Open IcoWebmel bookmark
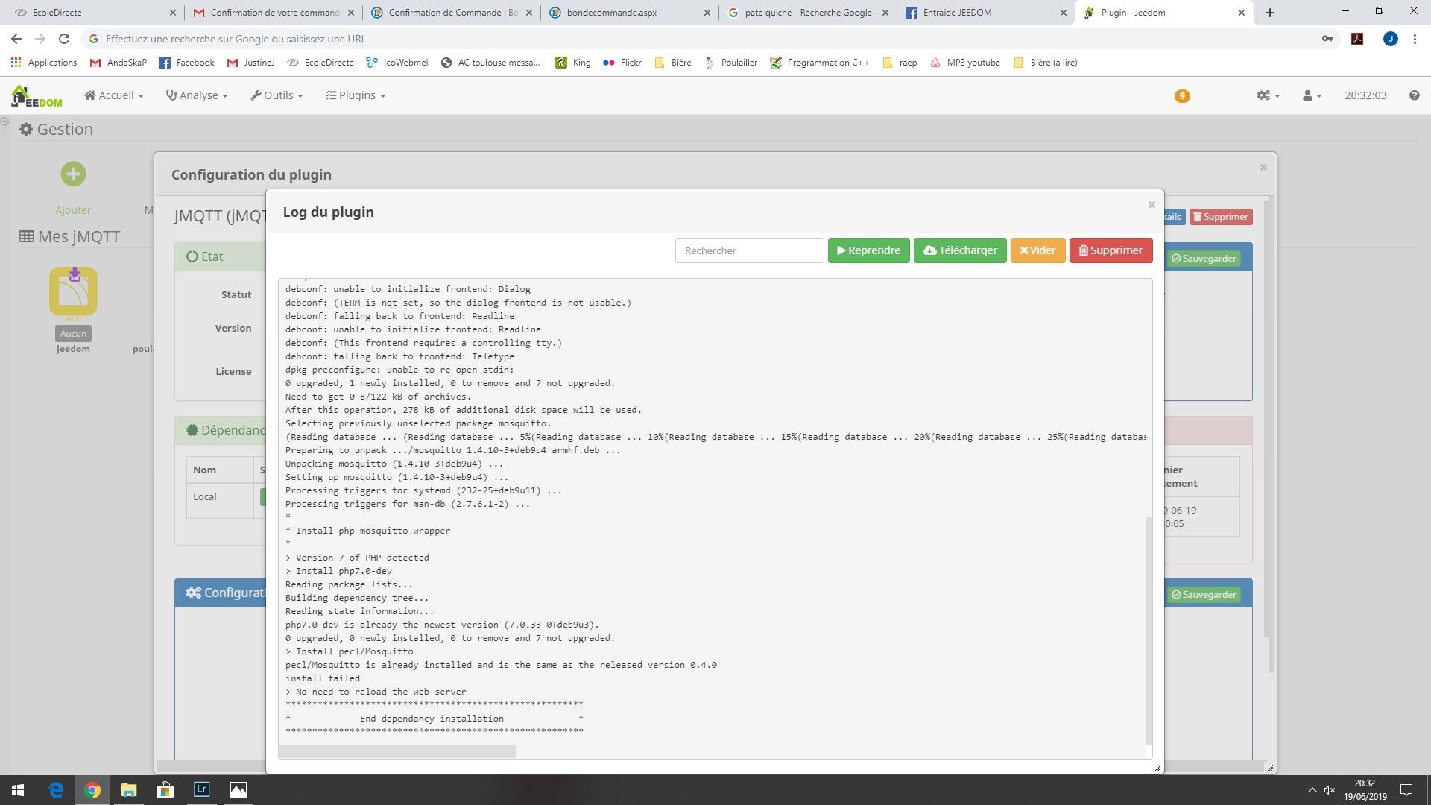Screen dimensions: 1431x805 coord(397,63)
